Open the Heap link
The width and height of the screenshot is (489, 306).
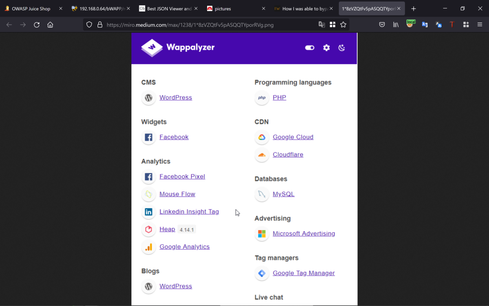[x=167, y=229]
